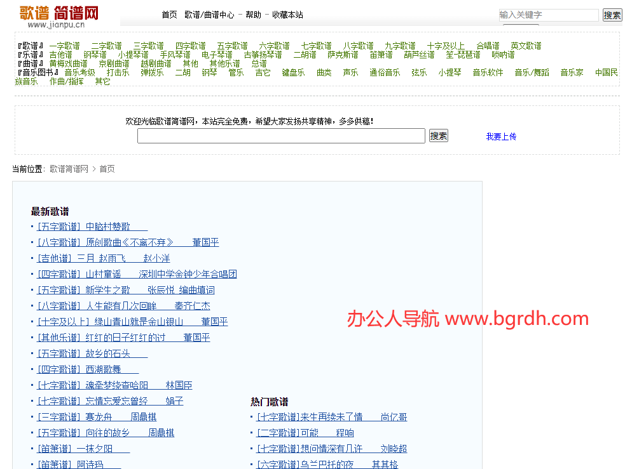Open the song 山村童谣 by 深圳中学金钟少年合唱团
The image size is (632, 469).
[137, 274]
